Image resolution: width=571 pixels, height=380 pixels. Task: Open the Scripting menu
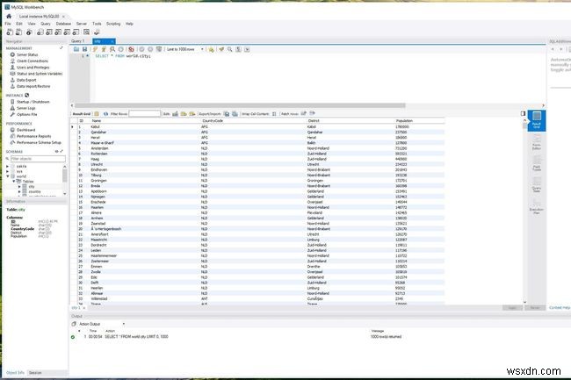click(113, 24)
